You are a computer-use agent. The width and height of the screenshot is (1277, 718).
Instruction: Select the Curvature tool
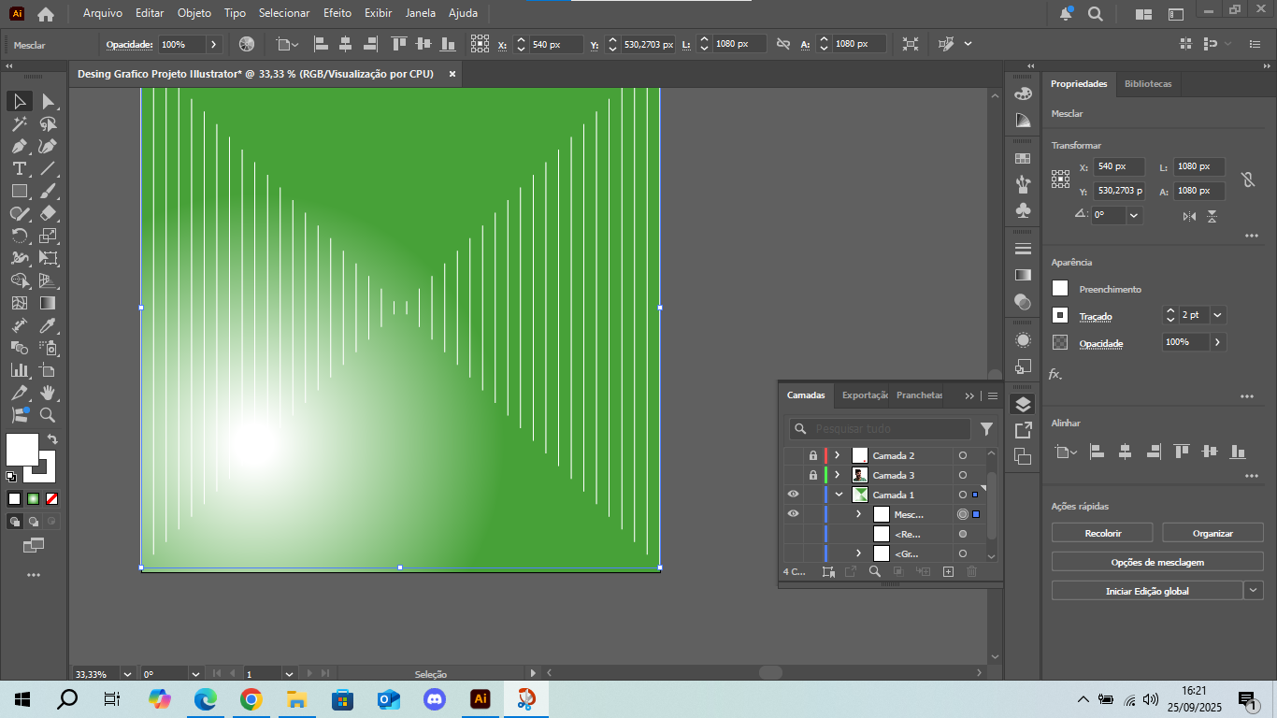tap(49, 146)
